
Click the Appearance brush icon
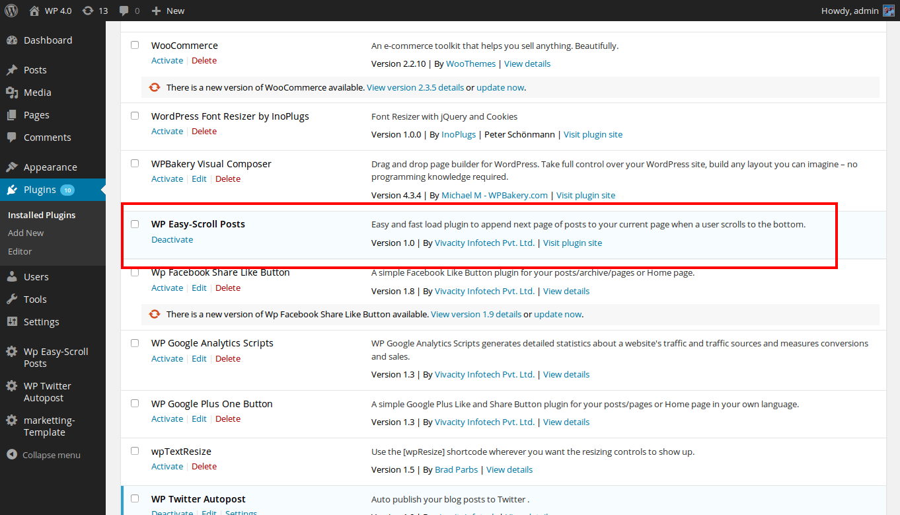(12, 167)
